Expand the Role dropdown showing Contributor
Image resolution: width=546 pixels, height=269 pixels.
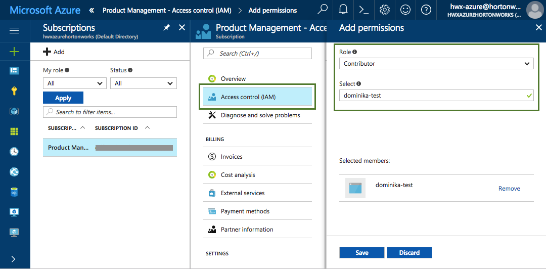click(436, 64)
